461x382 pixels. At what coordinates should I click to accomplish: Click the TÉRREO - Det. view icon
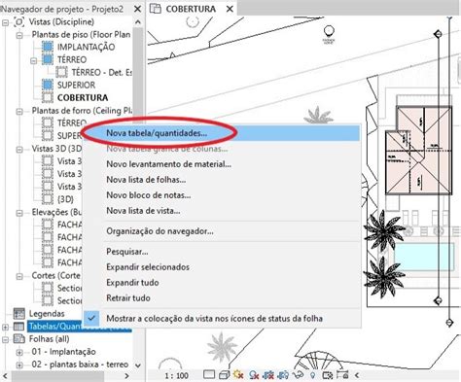point(61,72)
